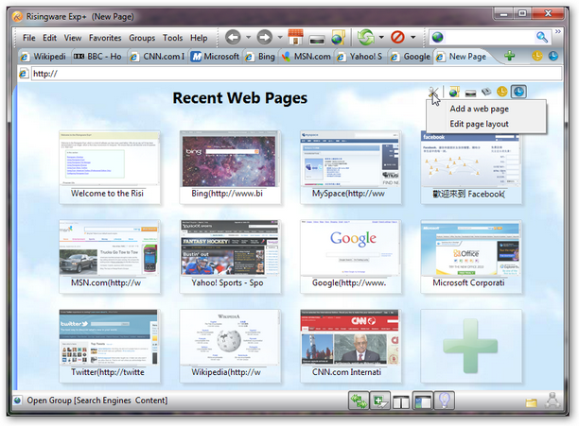Click the drive icon on page toolbar

pos(470,93)
